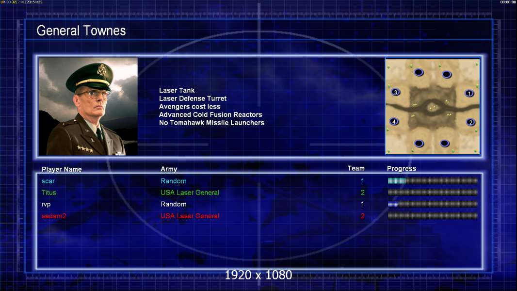Image resolution: width=517 pixels, height=291 pixels.
Task: Click start position marker 3 on minimap
Action: coord(395,92)
